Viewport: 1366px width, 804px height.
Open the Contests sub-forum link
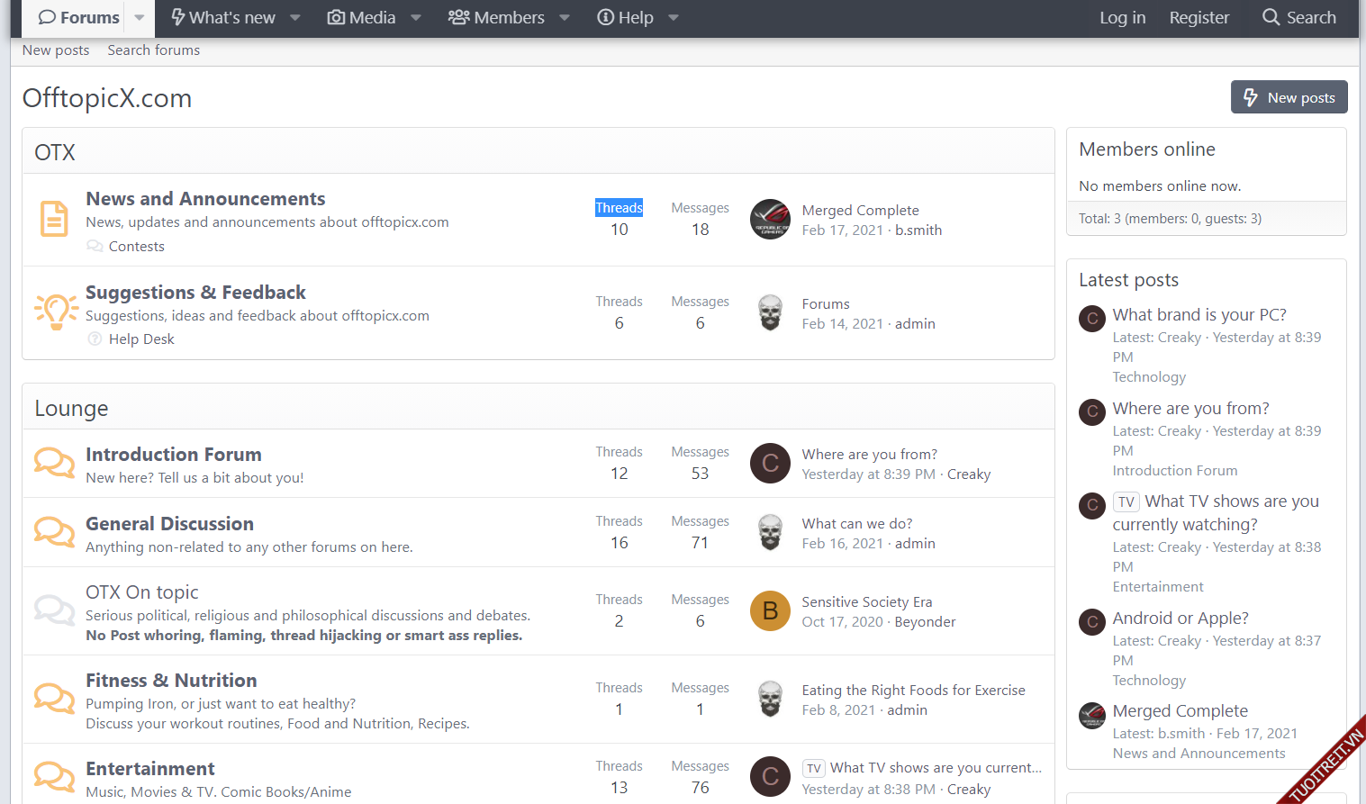(x=136, y=247)
